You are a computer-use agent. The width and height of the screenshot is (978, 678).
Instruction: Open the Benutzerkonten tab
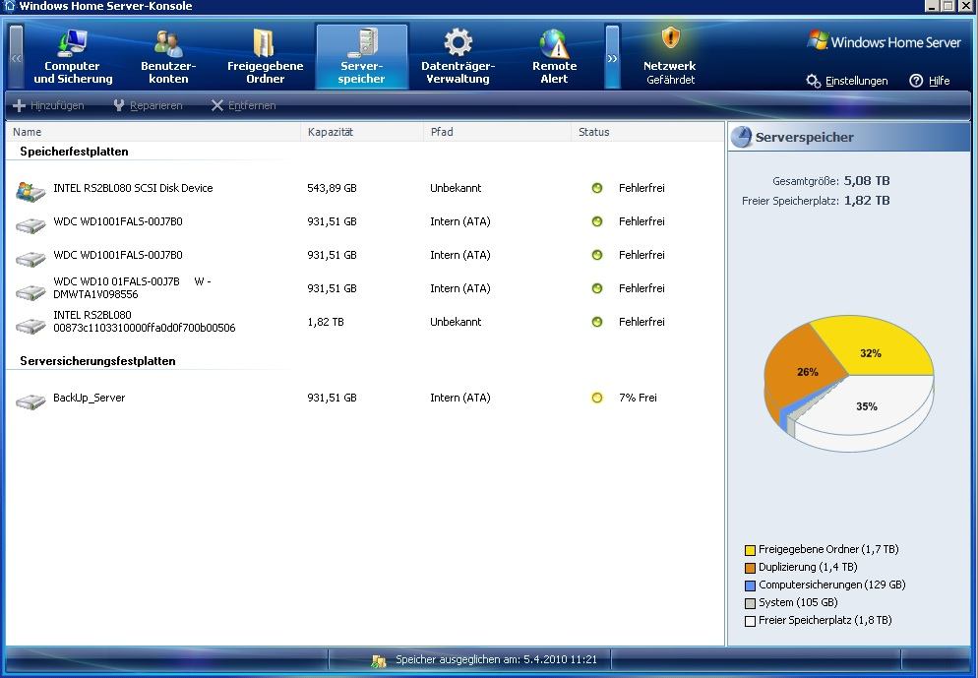pos(168,57)
